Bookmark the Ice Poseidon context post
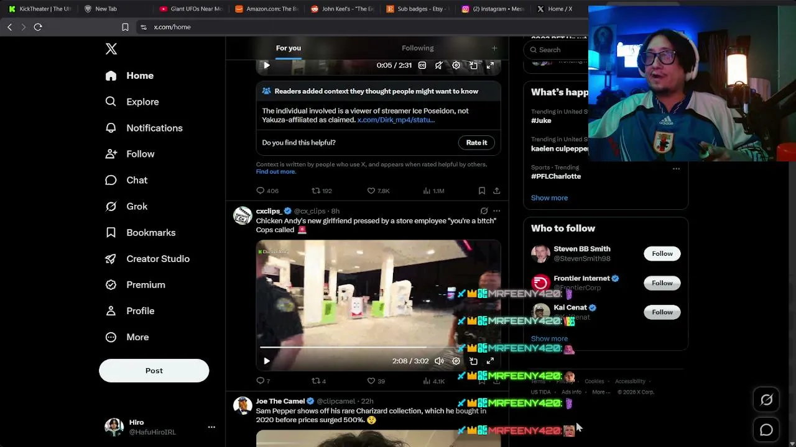This screenshot has width=796, height=447. pos(482,191)
